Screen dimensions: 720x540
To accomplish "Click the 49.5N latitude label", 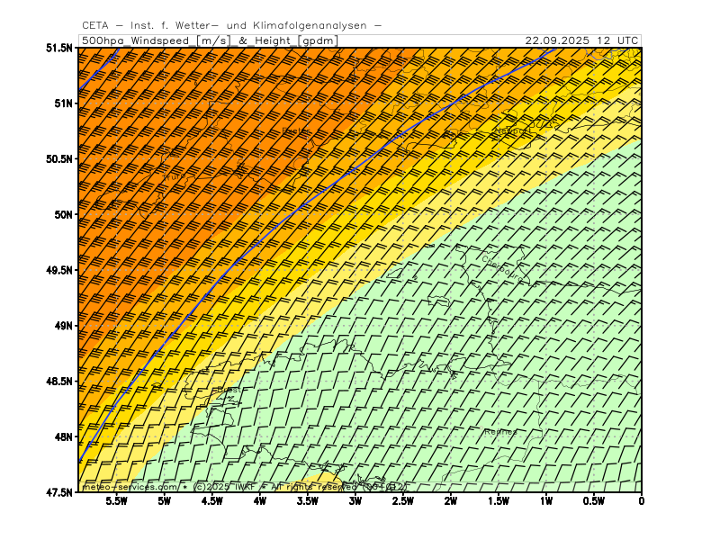I will (59, 270).
